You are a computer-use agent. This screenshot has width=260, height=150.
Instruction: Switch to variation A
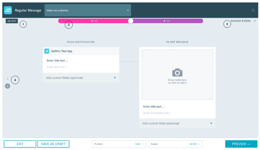click(x=8, y=79)
